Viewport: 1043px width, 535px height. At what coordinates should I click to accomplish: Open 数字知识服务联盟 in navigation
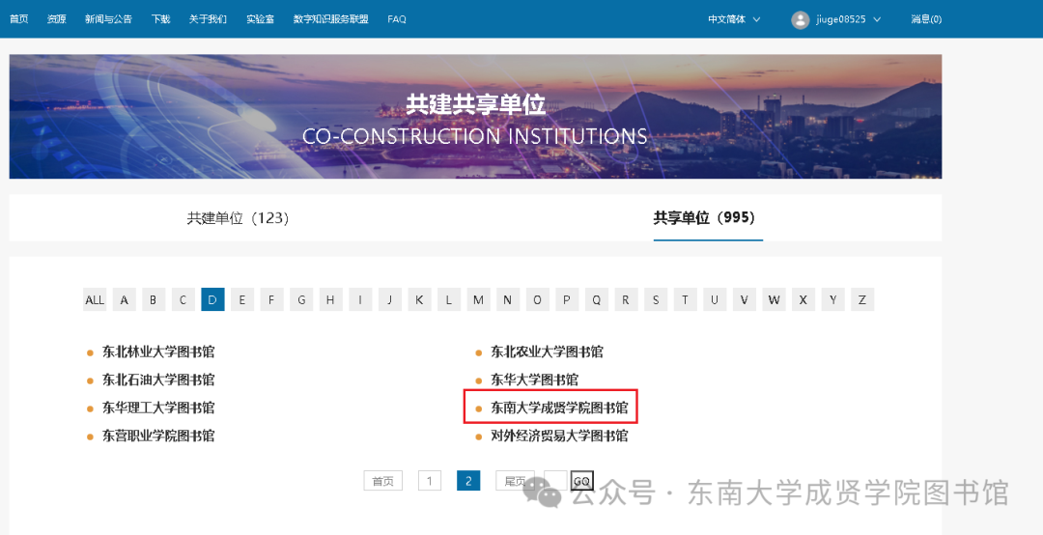click(330, 19)
